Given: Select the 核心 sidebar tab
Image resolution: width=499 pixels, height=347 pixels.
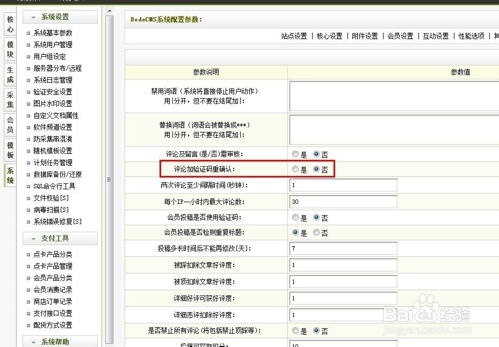Looking at the screenshot, I should coord(9,25).
